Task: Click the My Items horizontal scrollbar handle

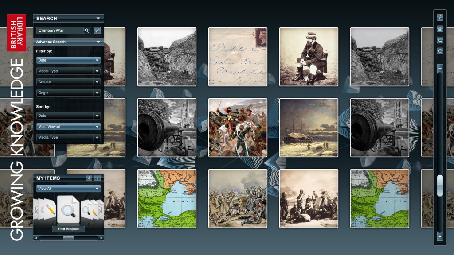Action: [x=68, y=238]
